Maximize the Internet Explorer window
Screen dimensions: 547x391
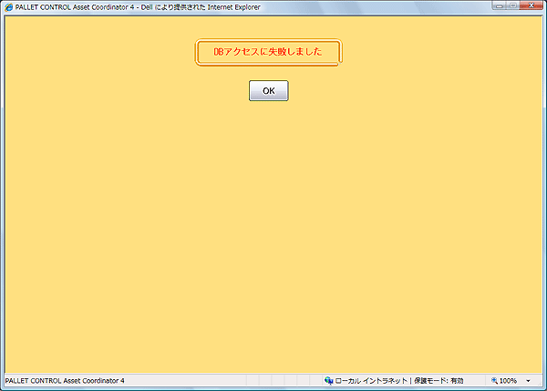pyautogui.click(x=513, y=5)
